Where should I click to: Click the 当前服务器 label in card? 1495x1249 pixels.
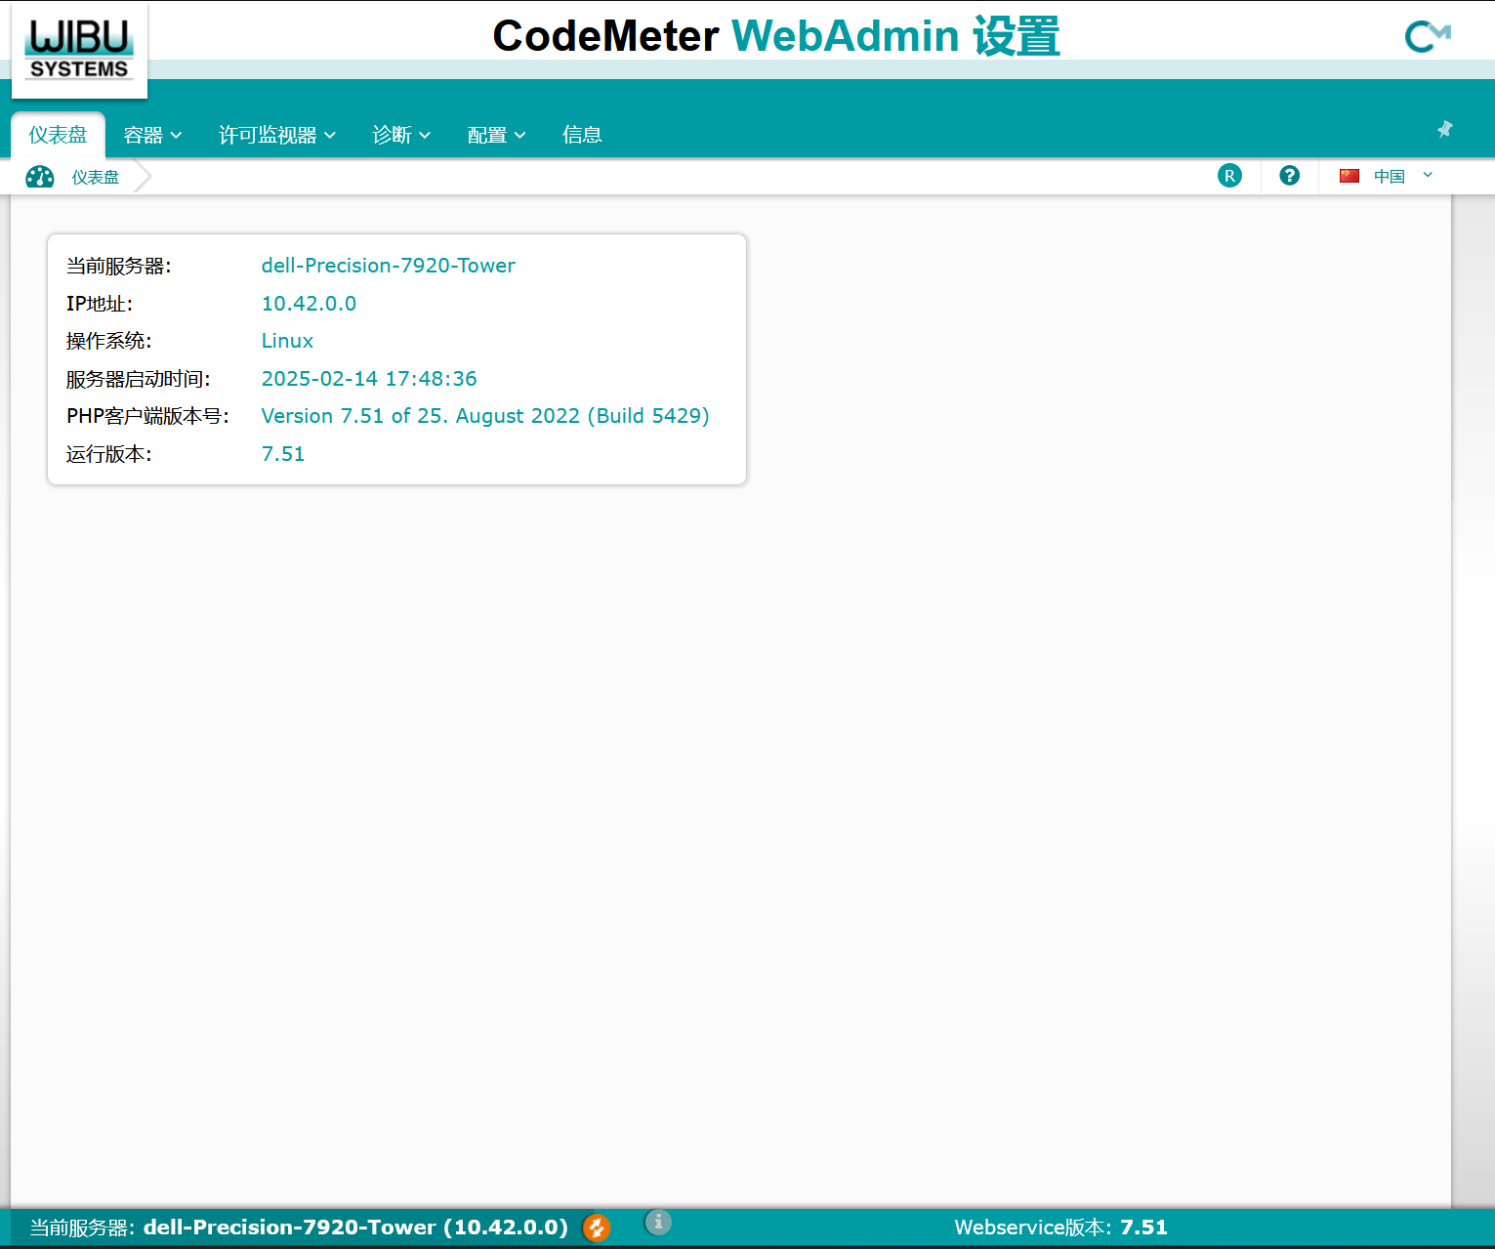tap(118, 266)
